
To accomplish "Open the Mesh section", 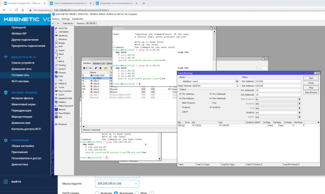I will pos(61,54).
